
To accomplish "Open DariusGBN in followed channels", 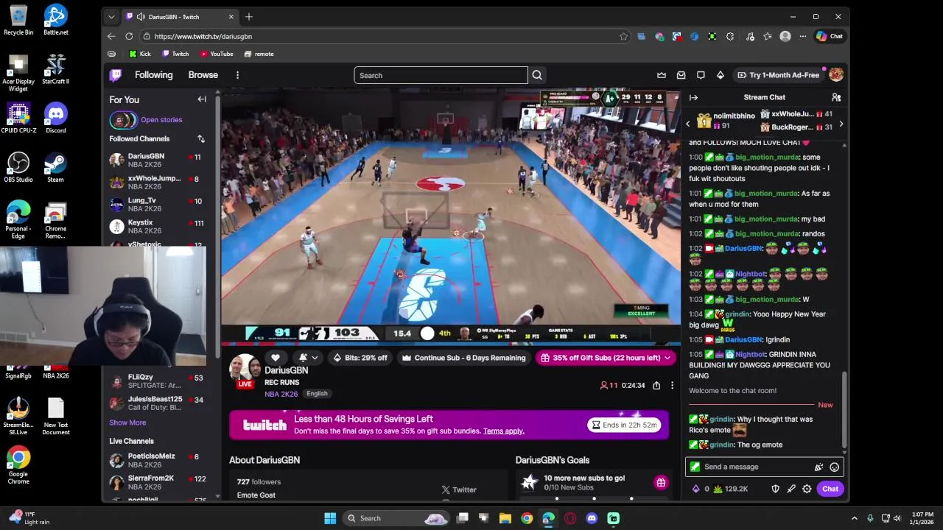I will coord(159,160).
